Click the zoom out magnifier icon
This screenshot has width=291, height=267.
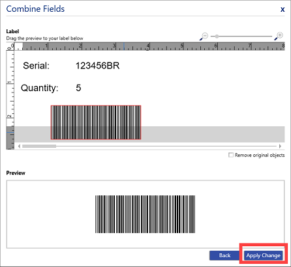point(204,36)
